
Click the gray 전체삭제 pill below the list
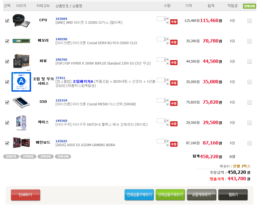[63, 157]
